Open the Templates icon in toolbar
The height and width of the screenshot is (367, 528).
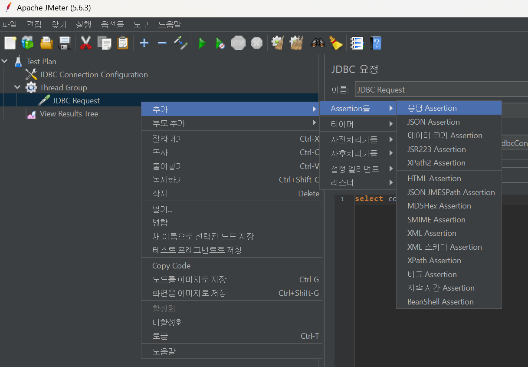[27, 43]
